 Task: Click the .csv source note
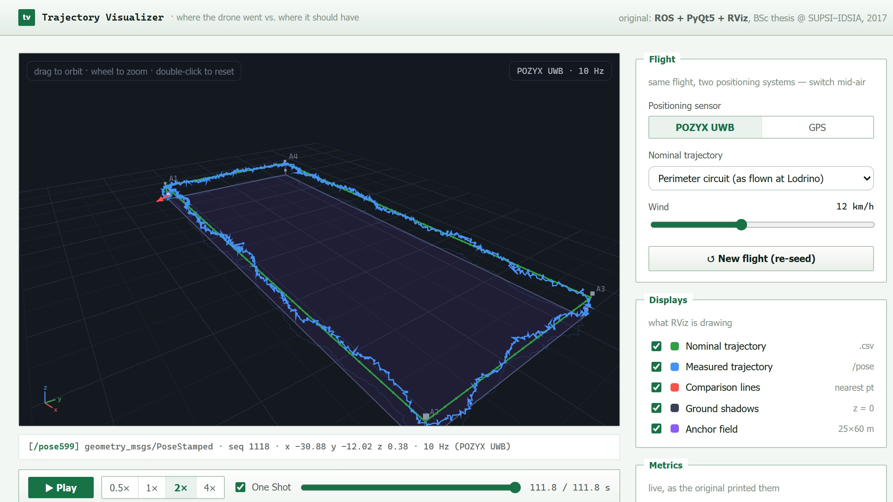click(x=866, y=346)
